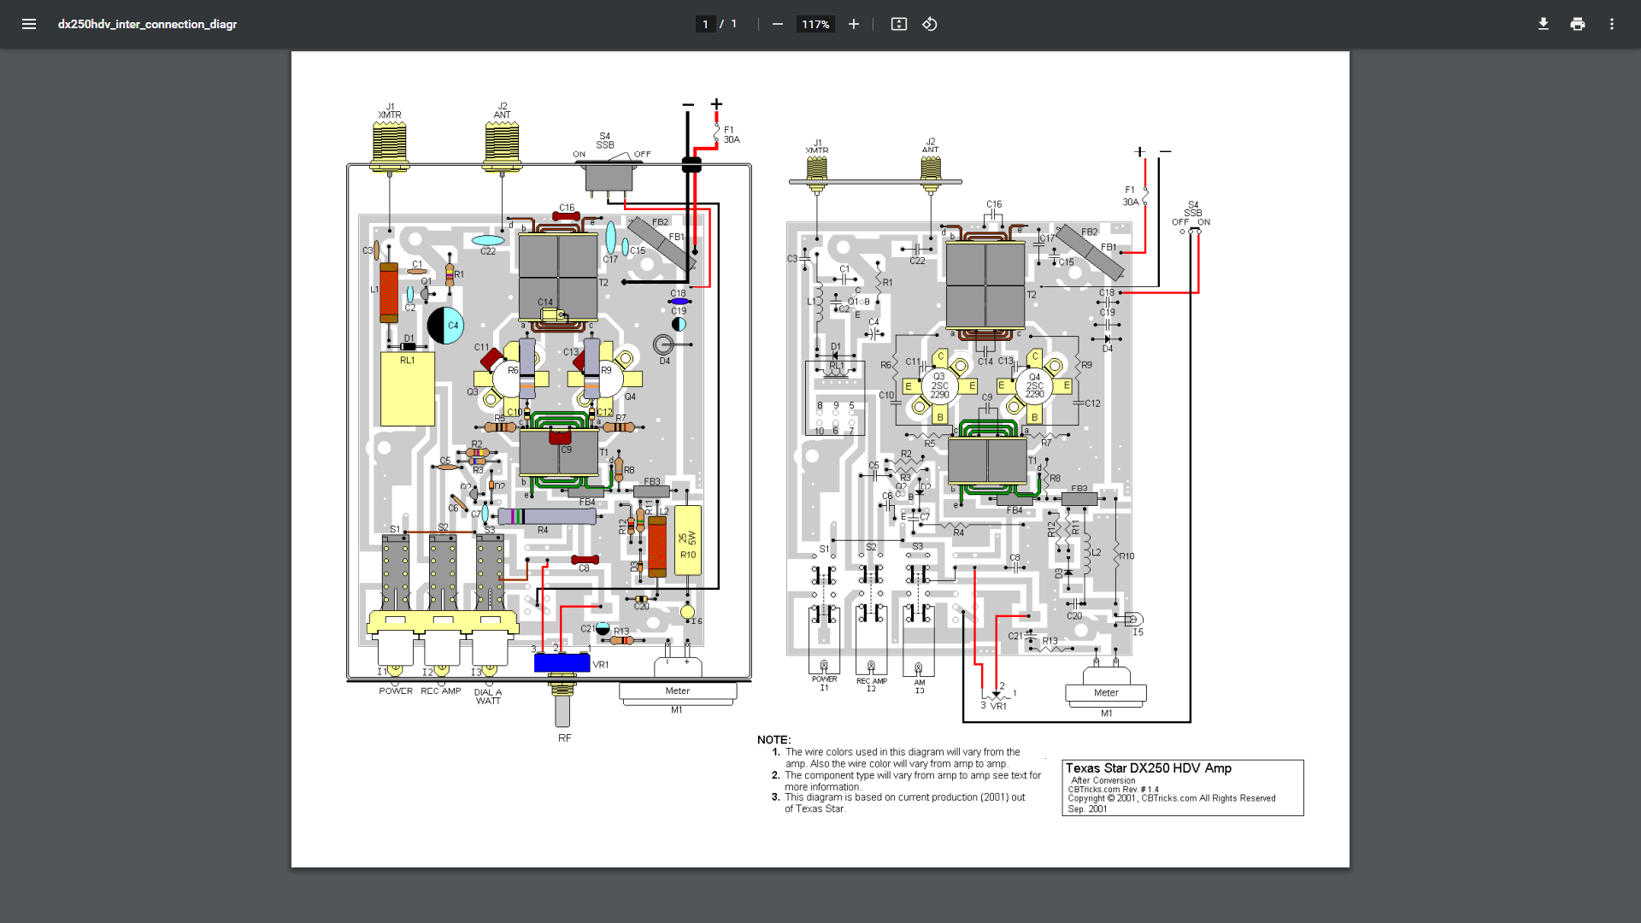Download the PDF file
This screenshot has width=1641, height=923.
pos(1543,24)
